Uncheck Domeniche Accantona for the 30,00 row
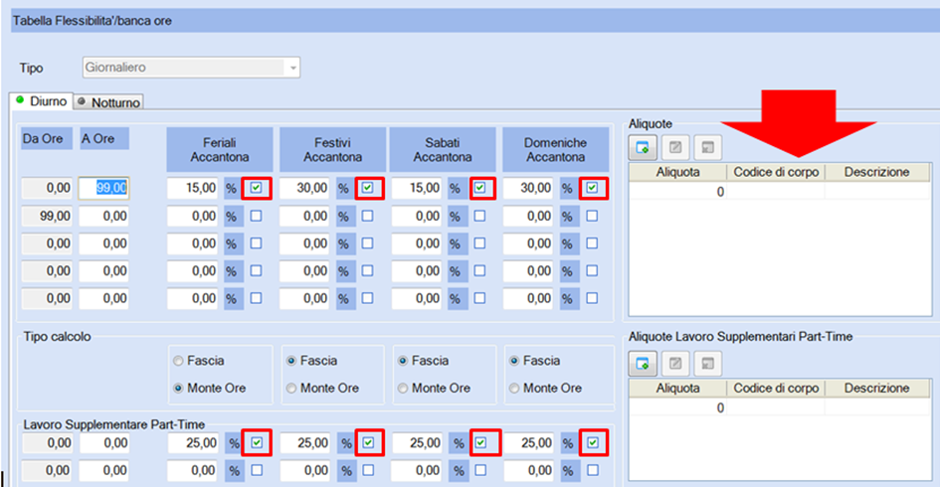The image size is (940, 487). click(592, 188)
